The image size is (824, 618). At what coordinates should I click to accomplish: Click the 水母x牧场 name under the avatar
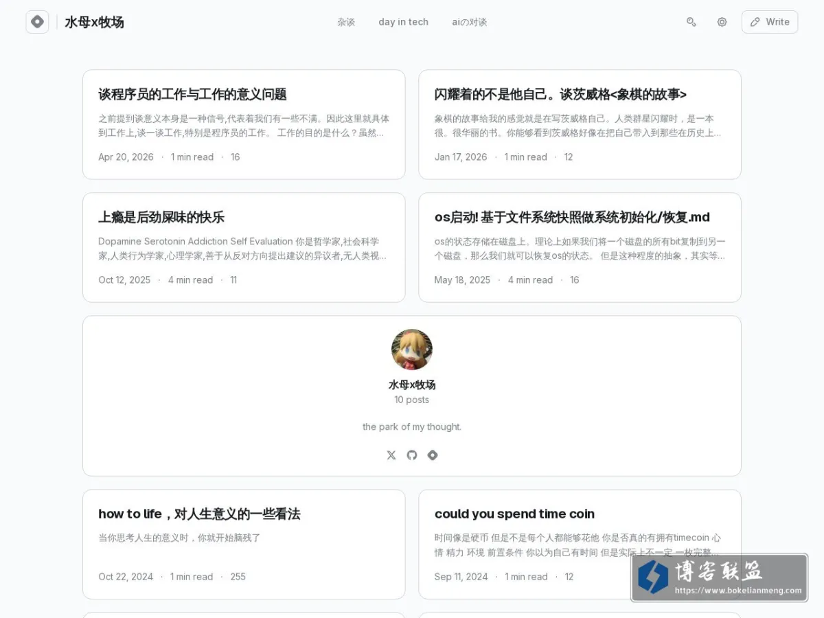coord(412,385)
